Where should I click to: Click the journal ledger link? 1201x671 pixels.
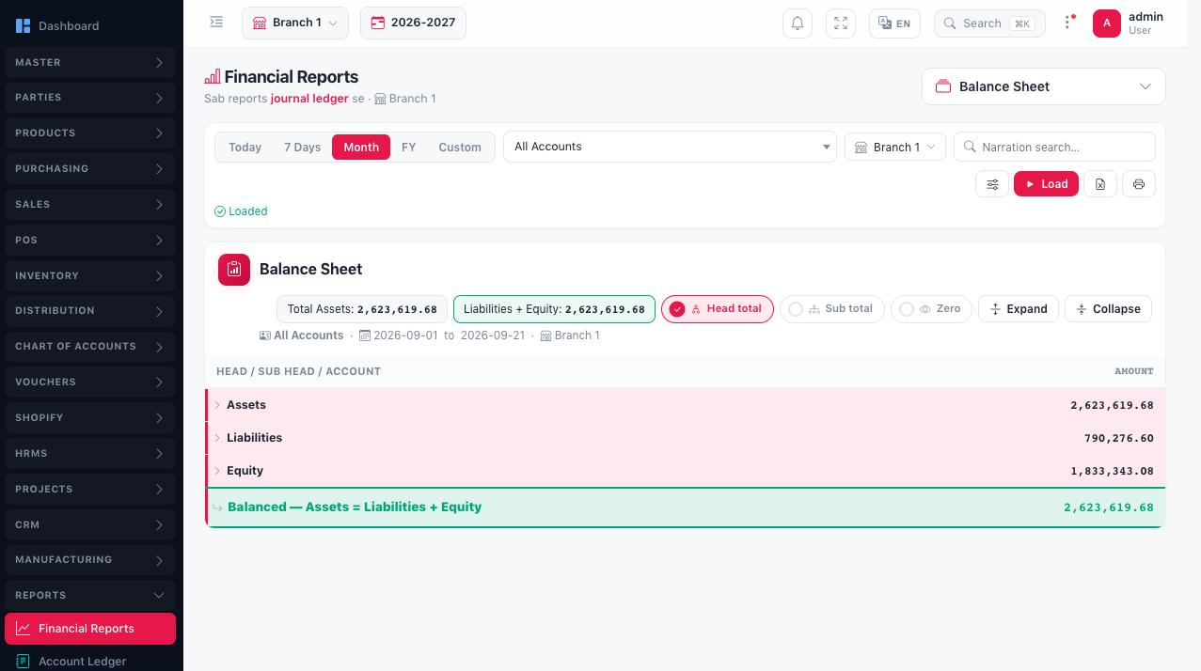pos(309,99)
